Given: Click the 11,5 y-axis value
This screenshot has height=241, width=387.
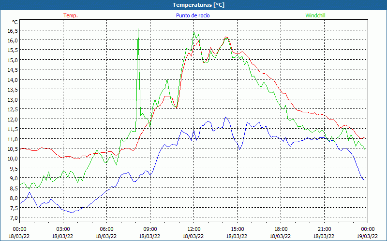Looking at the screenshot, I should click(13, 129).
